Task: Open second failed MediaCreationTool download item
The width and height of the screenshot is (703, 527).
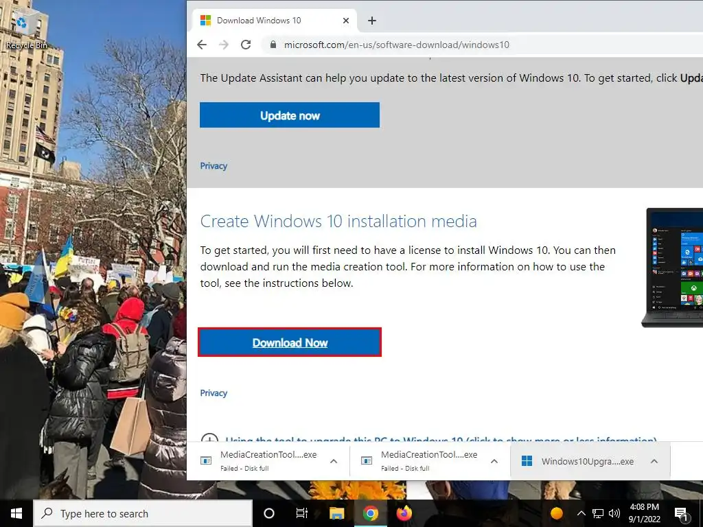Action: (x=419, y=460)
